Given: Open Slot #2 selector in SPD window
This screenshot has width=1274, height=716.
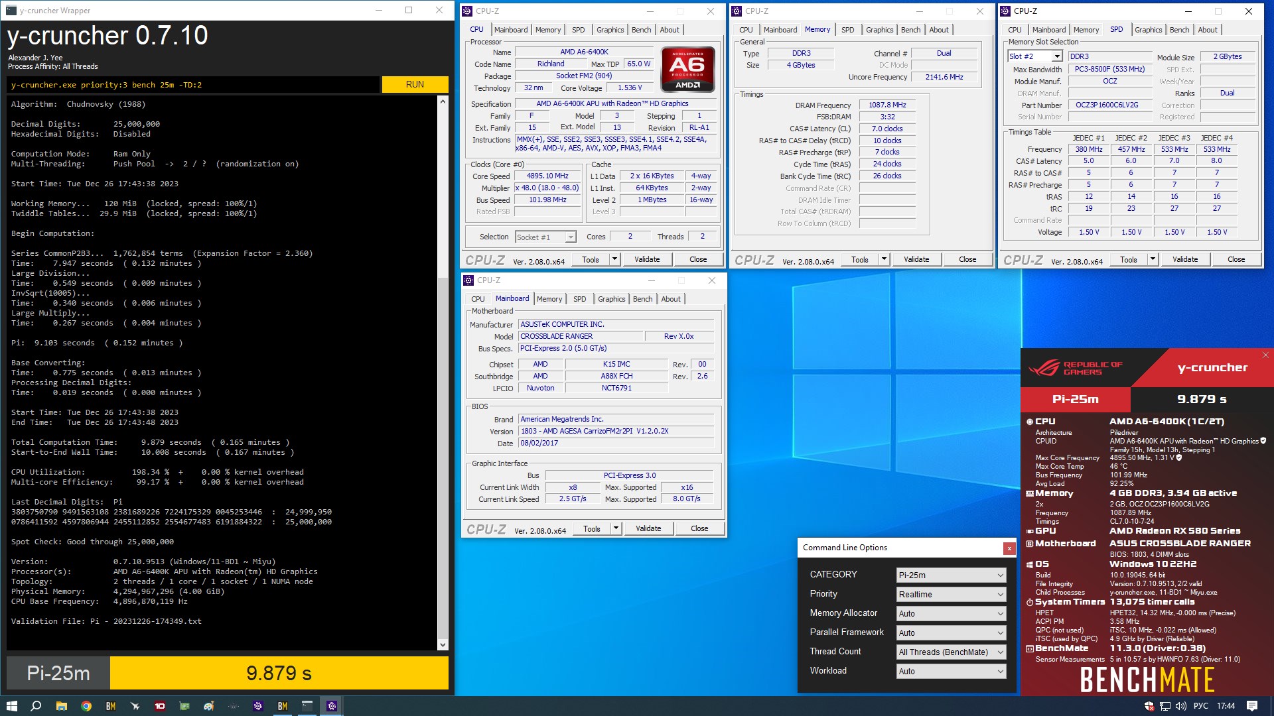Looking at the screenshot, I should pyautogui.click(x=1034, y=56).
